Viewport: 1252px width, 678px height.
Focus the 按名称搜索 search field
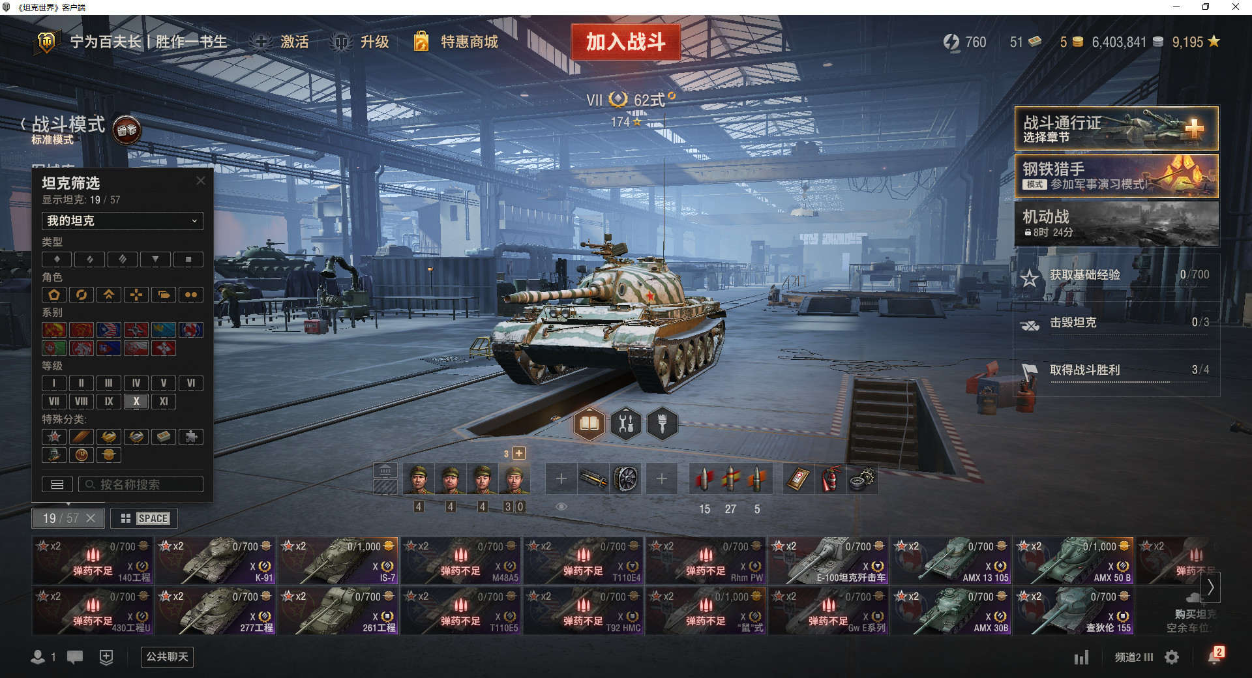141,484
